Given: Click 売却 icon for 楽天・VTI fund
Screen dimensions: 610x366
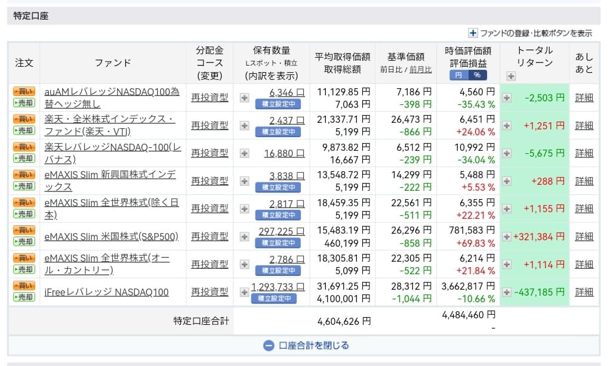Looking at the screenshot, I should 24,131.
